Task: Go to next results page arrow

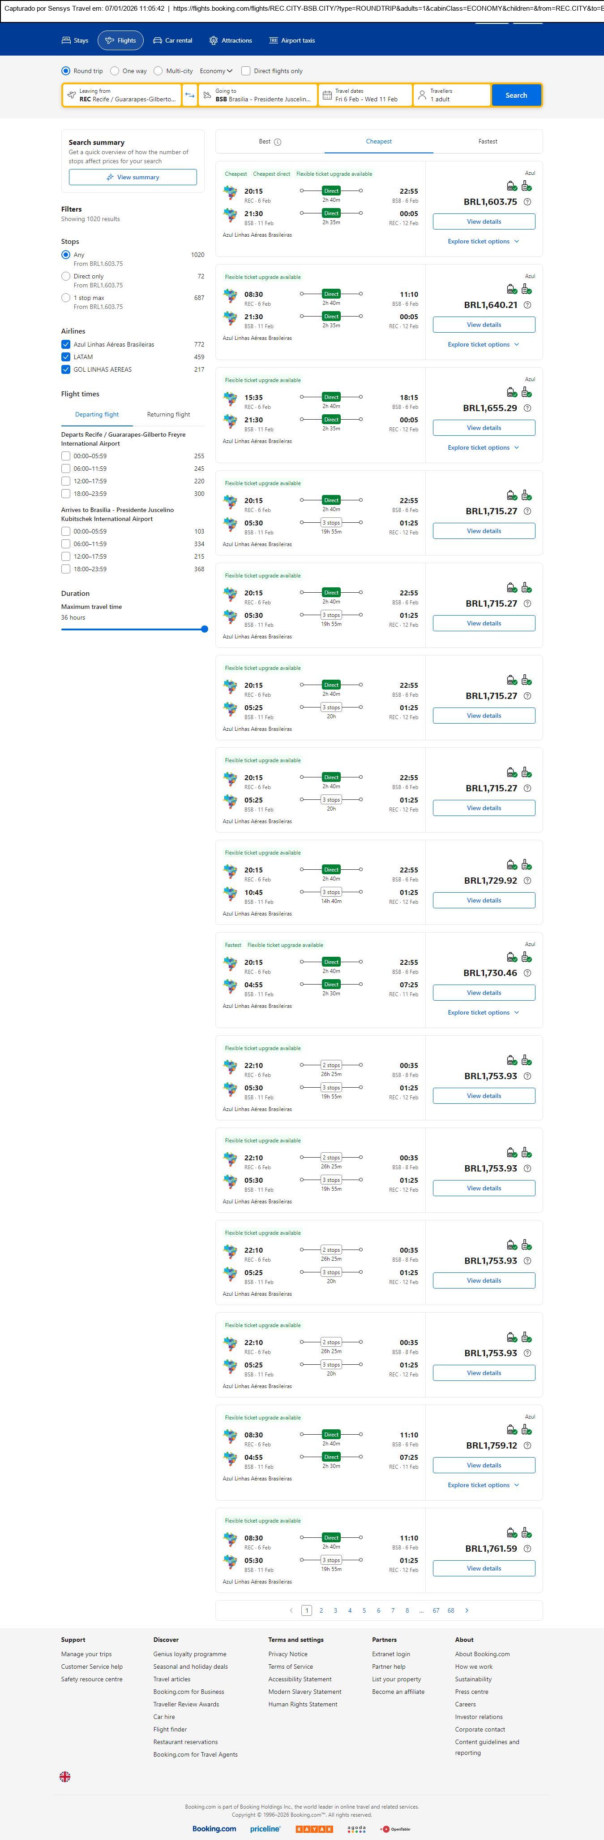Action: pyautogui.click(x=467, y=1610)
